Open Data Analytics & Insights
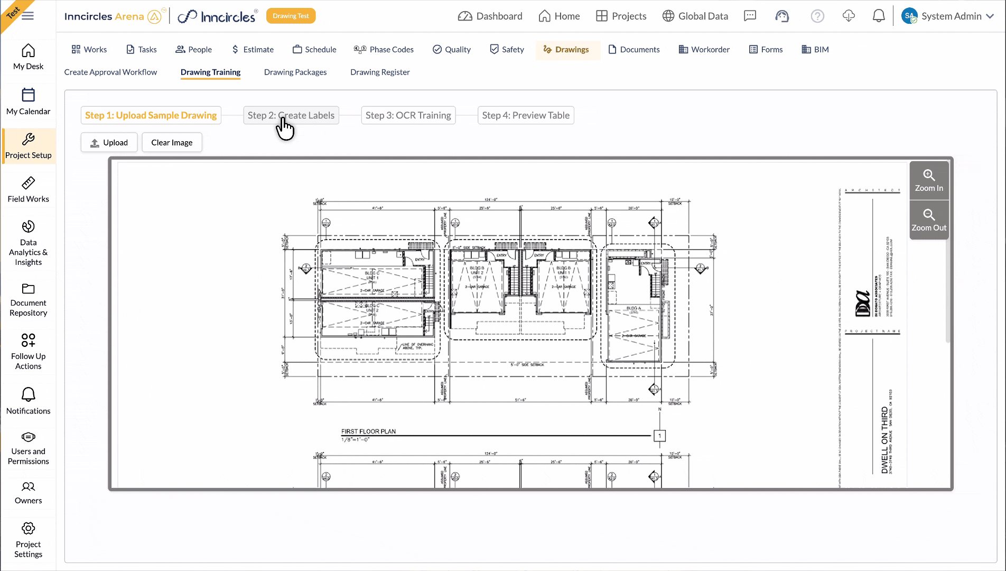 pos(28,243)
